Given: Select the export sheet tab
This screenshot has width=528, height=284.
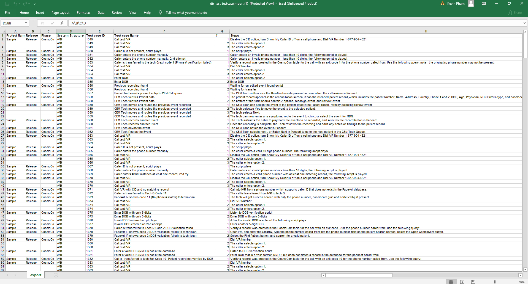Looking at the screenshot, I should pyautogui.click(x=36, y=275).
